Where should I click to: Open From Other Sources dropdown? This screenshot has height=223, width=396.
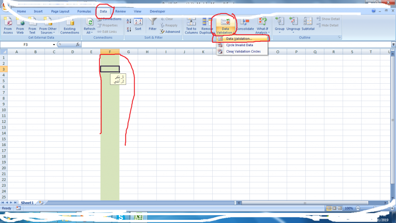[48, 25]
